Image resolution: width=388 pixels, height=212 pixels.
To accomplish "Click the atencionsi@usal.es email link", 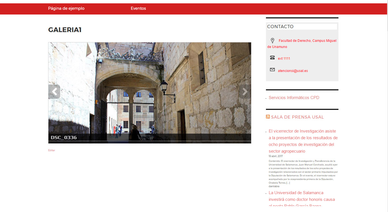I will tap(293, 71).
